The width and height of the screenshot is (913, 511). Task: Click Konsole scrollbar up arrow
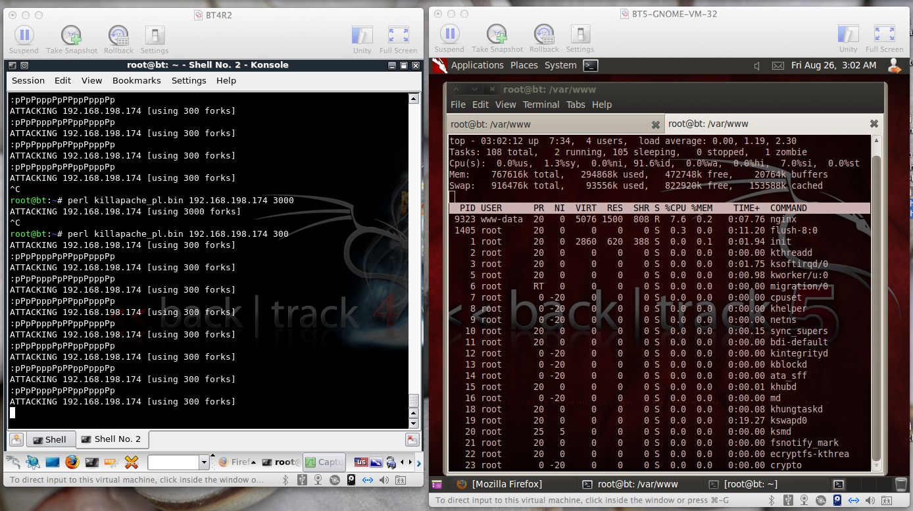[413, 99]
